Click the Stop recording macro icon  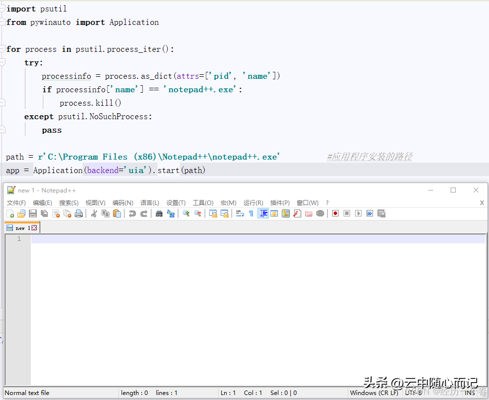[347, 213]
